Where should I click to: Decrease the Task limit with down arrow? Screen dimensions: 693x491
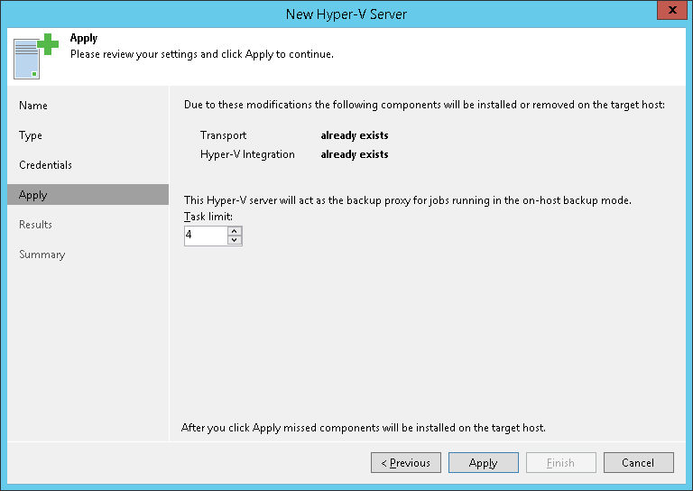click(235, 240)
